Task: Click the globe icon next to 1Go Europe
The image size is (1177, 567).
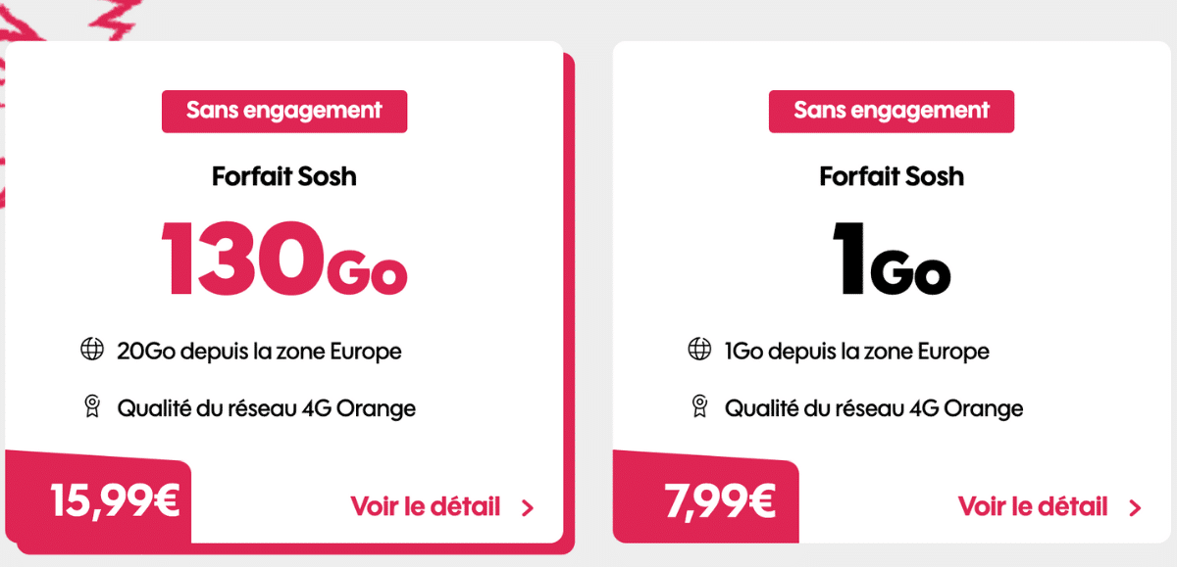Action: pos(697,351)
